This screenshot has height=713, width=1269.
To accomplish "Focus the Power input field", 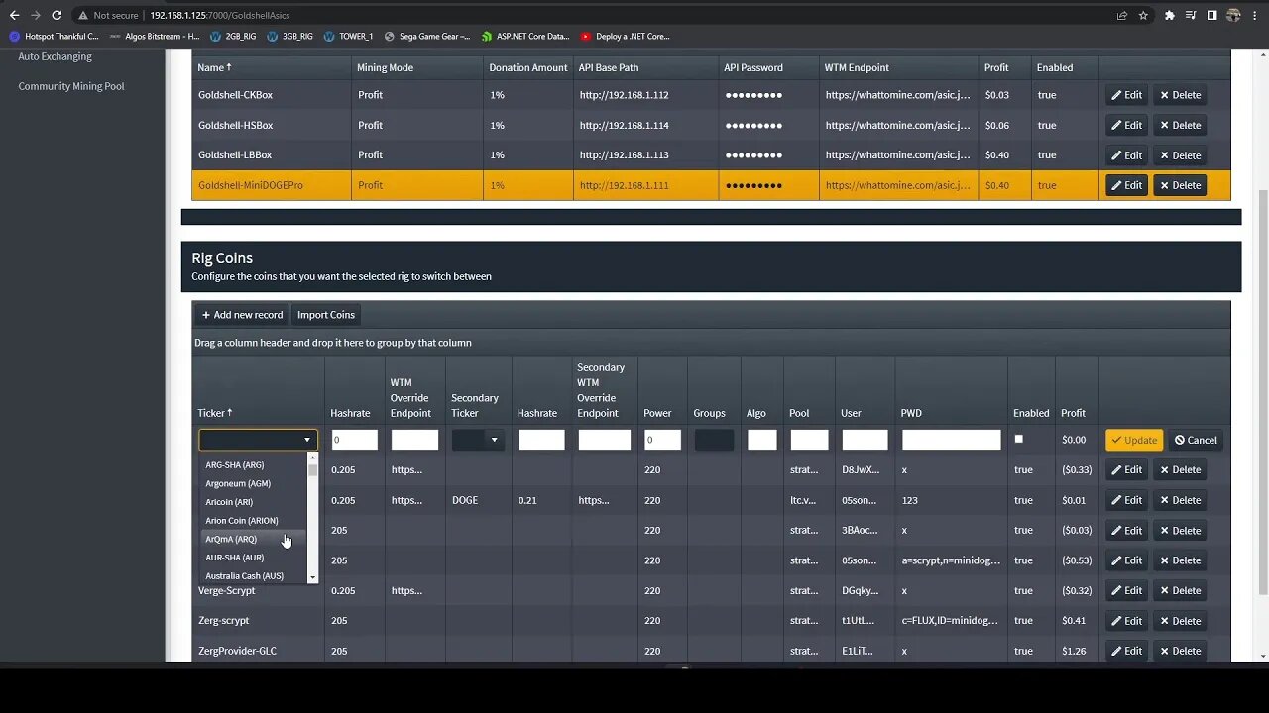I will tap(662, 440).
